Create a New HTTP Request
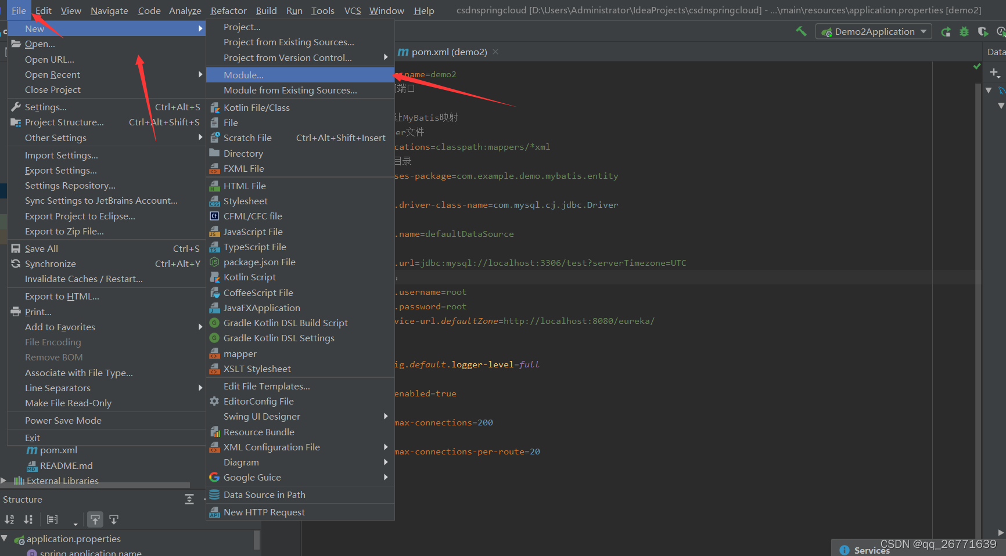1006x556 pixels. click(x=300, y=512)
